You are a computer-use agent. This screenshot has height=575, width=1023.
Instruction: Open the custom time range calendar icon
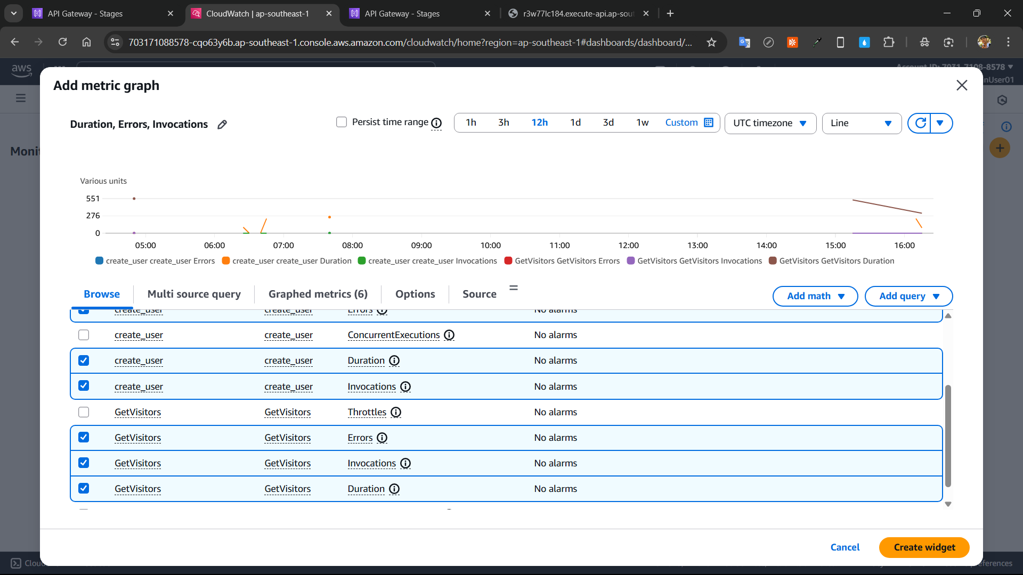point(709,122)
